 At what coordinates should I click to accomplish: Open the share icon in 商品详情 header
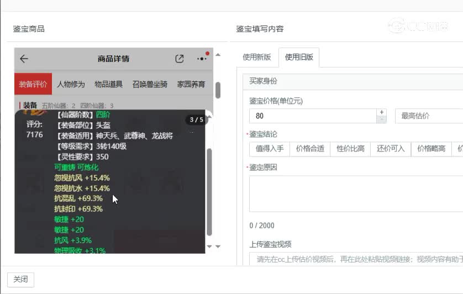179,59
